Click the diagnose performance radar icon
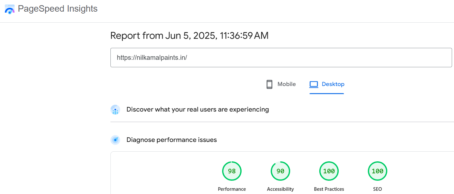The height and width of the screenshot is (194, 454). point(115,140)
